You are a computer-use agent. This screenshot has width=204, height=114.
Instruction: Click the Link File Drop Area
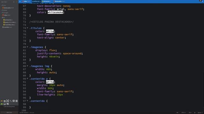coord(9,107)
